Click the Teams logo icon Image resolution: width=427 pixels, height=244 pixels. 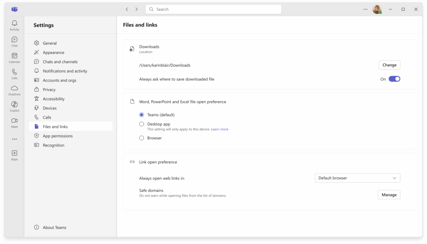point(15,9)
